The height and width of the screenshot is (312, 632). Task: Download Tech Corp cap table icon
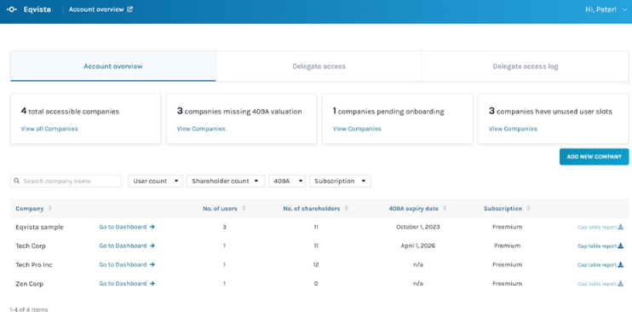point(621,246)
